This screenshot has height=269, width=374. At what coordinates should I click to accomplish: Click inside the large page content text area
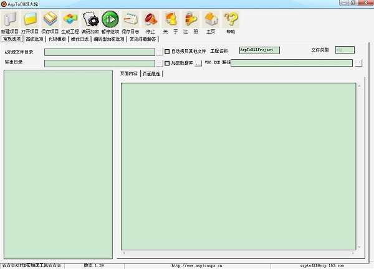tap(239, 166)
